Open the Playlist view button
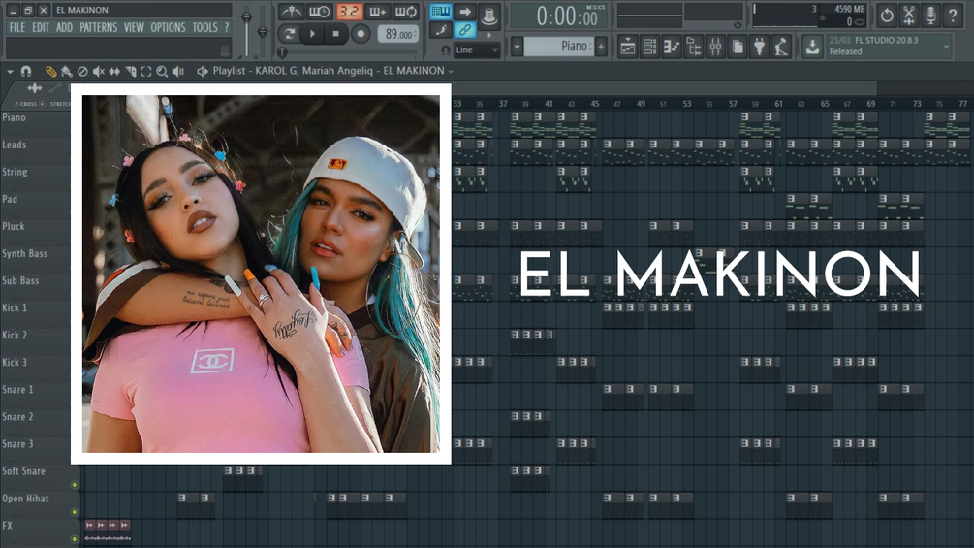The height and width of the screenshot is (548, 974). 627,47
